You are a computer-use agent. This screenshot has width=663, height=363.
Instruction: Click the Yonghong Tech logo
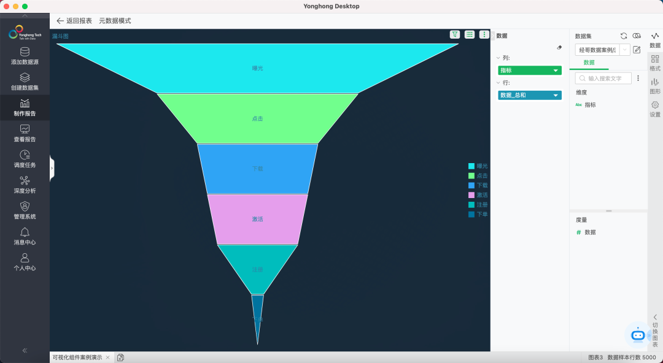tap(25, 32)
